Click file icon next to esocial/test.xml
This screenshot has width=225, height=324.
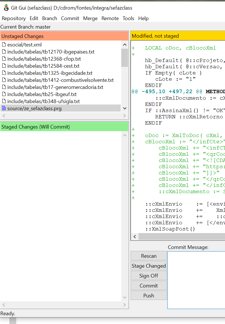point(4,45)
